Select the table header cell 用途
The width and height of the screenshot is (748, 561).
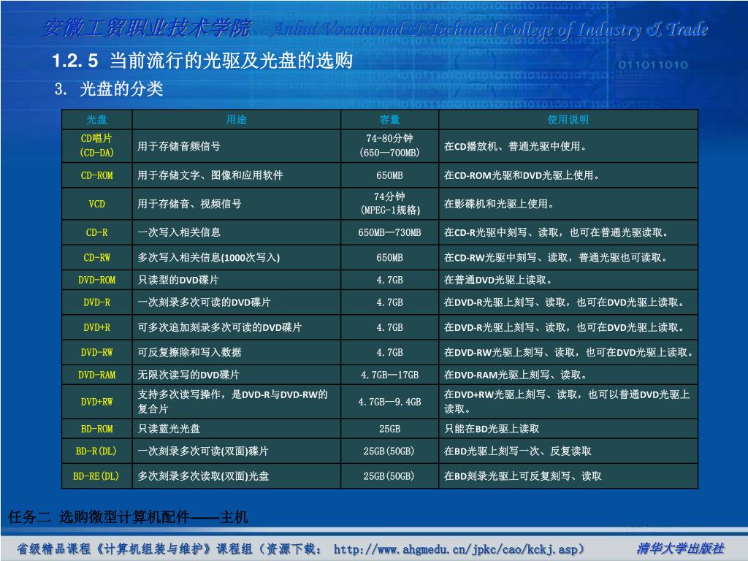(236, 119)
